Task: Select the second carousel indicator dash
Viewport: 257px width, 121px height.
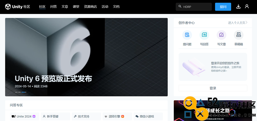Action: [x=20, y=92]
